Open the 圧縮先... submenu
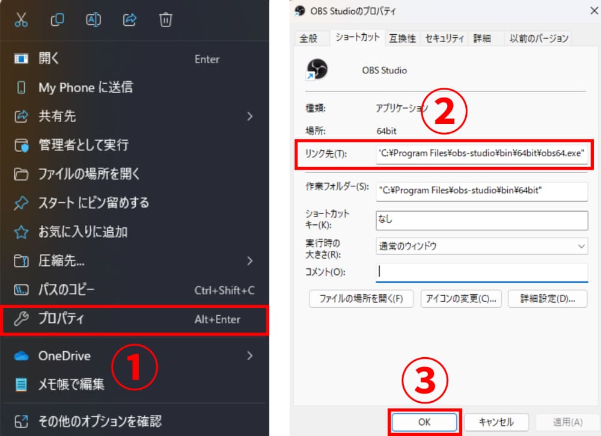The image size is (601, 436). point(134,261)
